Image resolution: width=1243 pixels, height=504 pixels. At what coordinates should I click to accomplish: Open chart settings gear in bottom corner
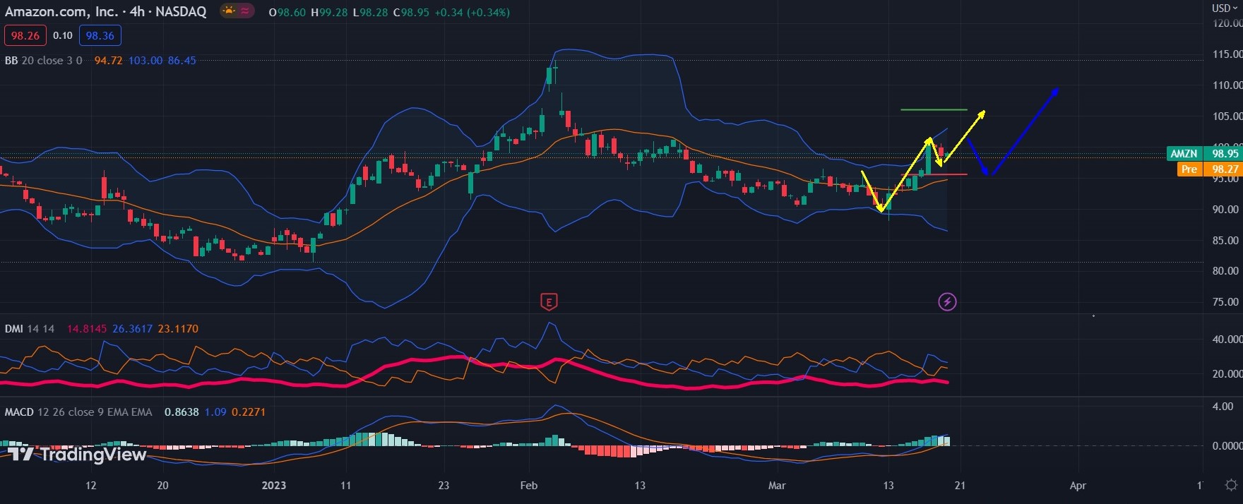(1231, 485)
